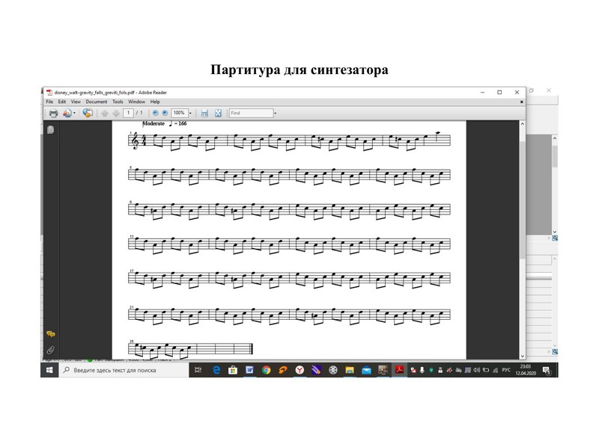Click the Windows Start button
599x423 pixels.
49,370
